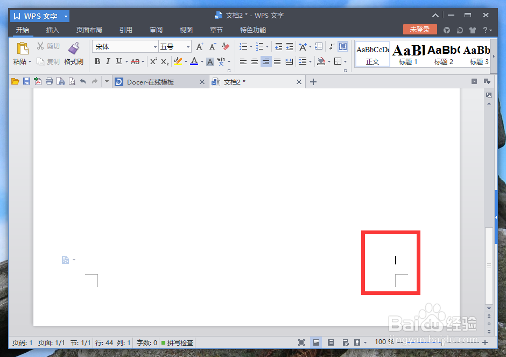
Task: Apply the blue font color A
Action: pos(194,61)
